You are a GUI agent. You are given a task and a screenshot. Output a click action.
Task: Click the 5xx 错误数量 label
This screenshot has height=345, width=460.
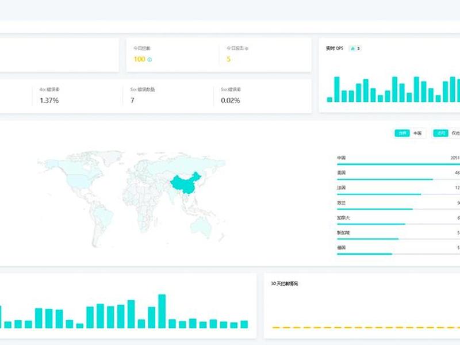pos(143,90)
